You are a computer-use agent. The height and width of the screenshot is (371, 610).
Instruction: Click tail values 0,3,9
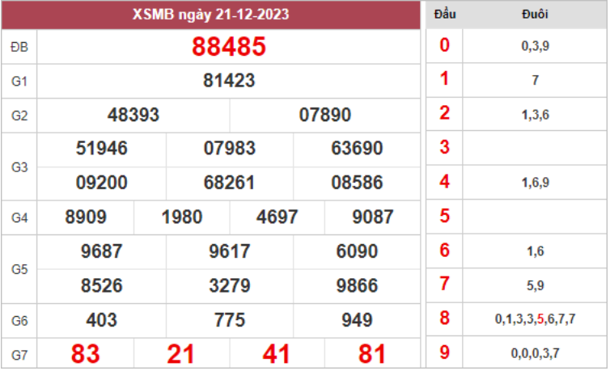[x=535, y=46]
